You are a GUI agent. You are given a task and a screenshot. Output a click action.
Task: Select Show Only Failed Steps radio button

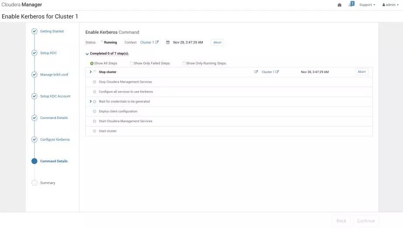coord(131,63)
